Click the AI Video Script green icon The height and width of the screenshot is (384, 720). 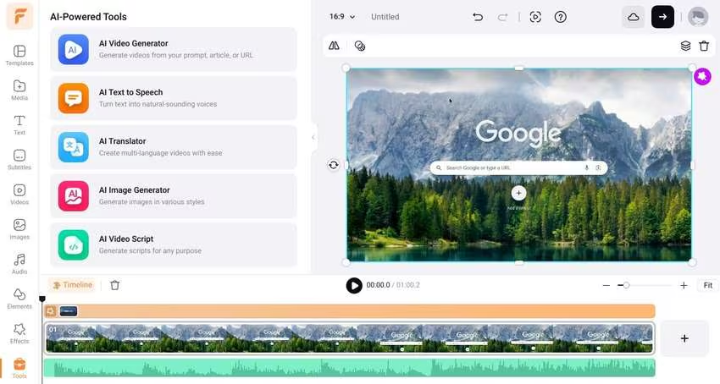click(74, 245)
